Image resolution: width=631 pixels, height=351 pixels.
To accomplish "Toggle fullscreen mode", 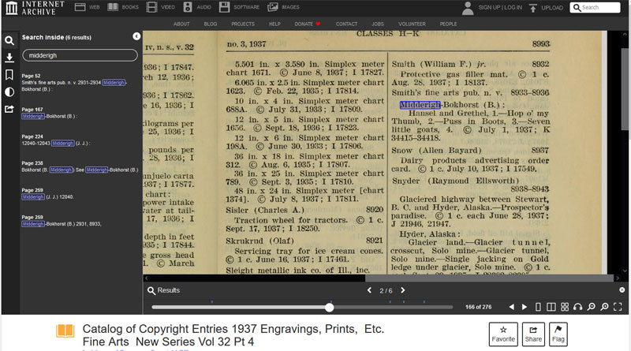I will pyautogui.click(x=619, y=307).
